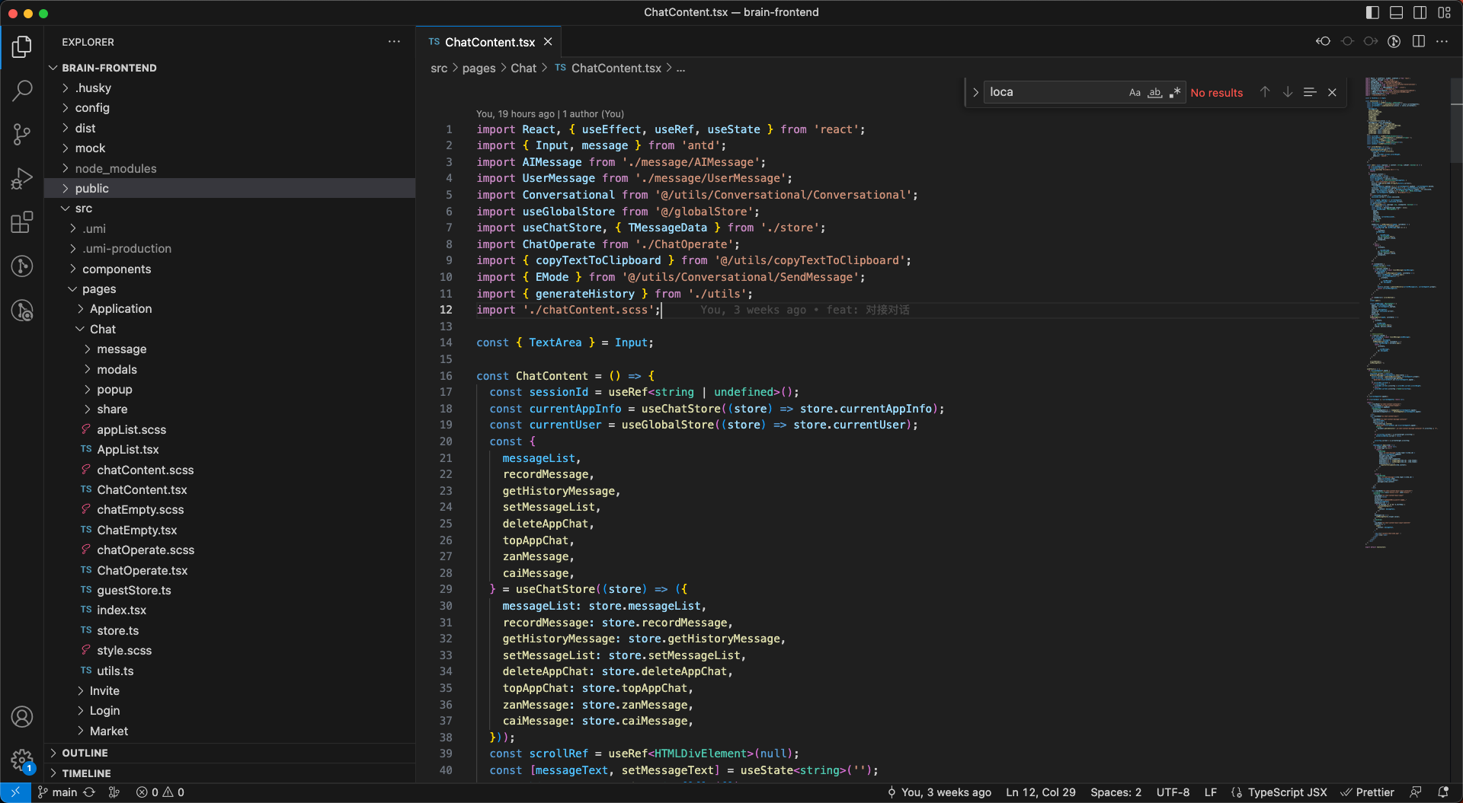Image resolution: width=1463 pixels, height=803 pixels.
Task: Click the editor vertical scrollbar
Action: [x=1456, y=122]
